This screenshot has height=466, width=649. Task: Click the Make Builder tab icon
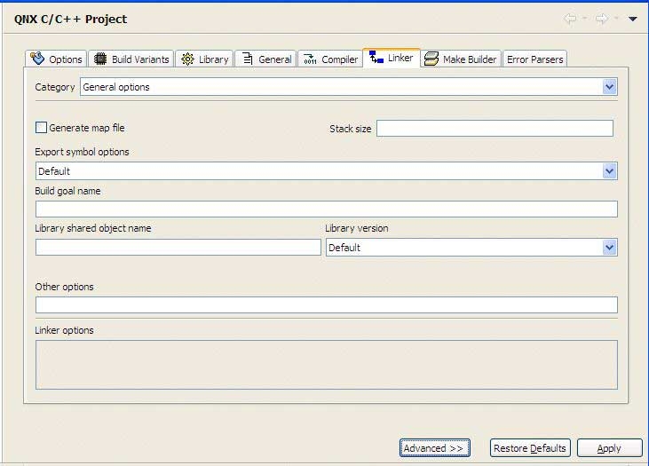pos(431,59)
